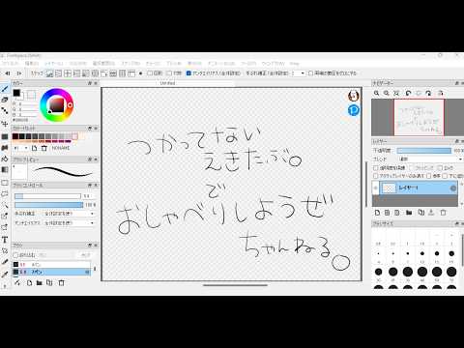Adjust the brush size slider
464x348 pixels.
(47, 196)
